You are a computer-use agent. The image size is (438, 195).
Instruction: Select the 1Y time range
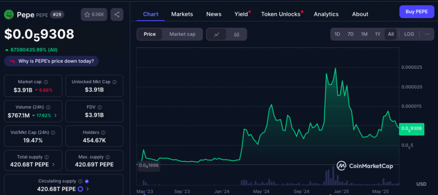pyautogui.click(x=378, y=34)
